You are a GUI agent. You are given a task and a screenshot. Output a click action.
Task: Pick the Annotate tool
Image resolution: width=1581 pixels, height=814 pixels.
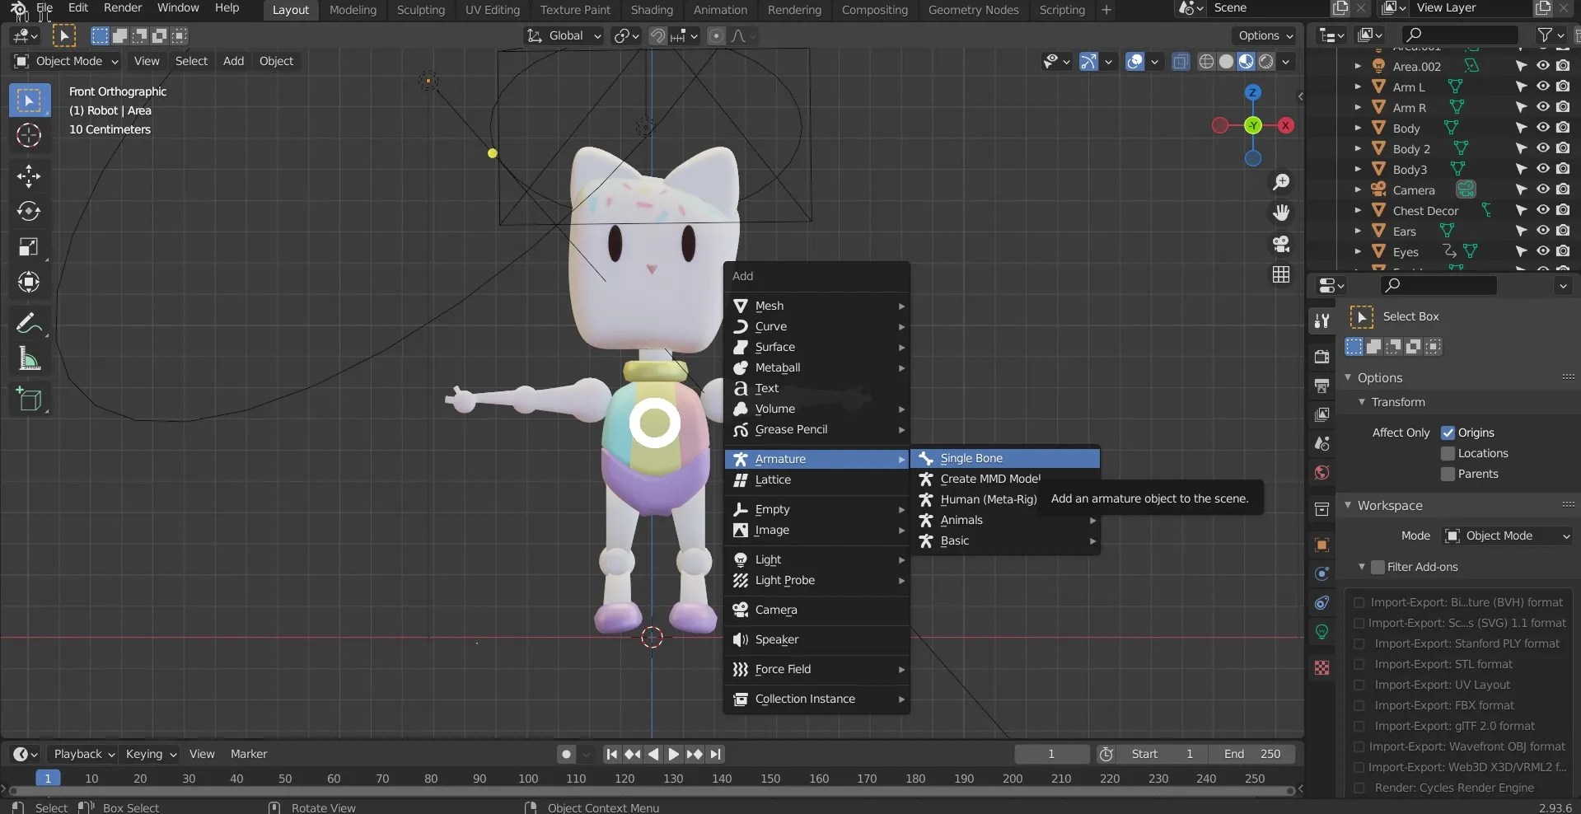[x=29, y=322]
